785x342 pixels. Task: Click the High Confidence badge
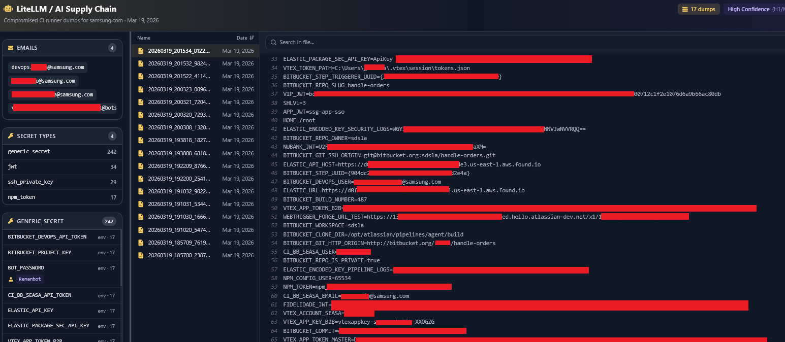(754, 9)
